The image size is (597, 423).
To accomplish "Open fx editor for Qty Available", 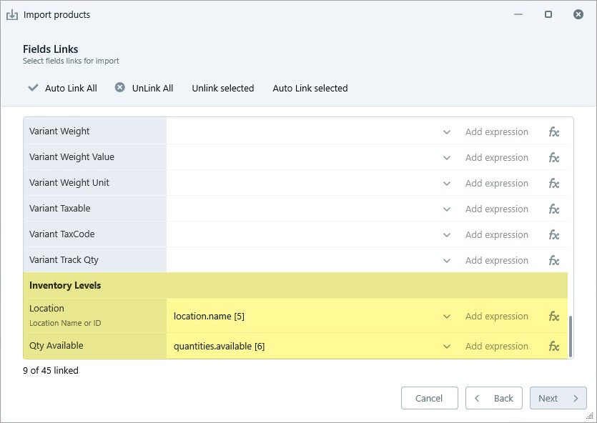I will (x=553, y=346).
